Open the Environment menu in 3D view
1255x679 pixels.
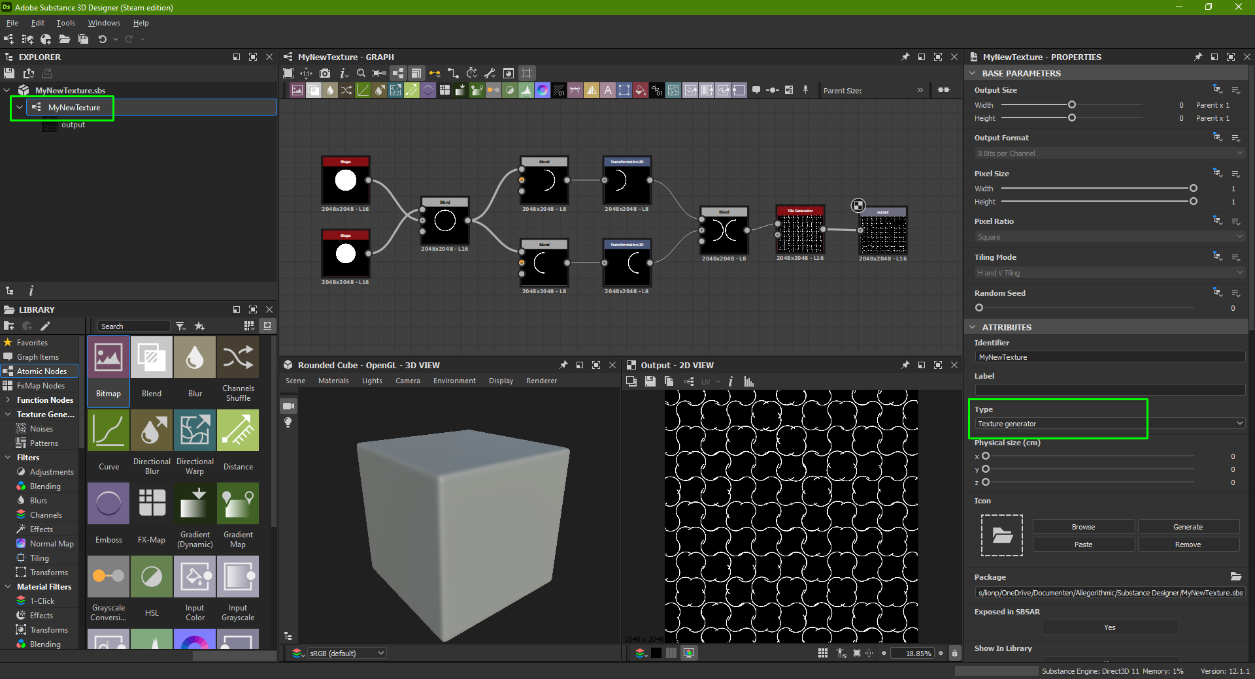coord(454,381)
